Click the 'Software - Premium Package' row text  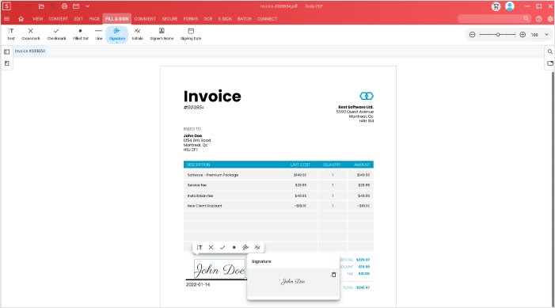point(213,175)
